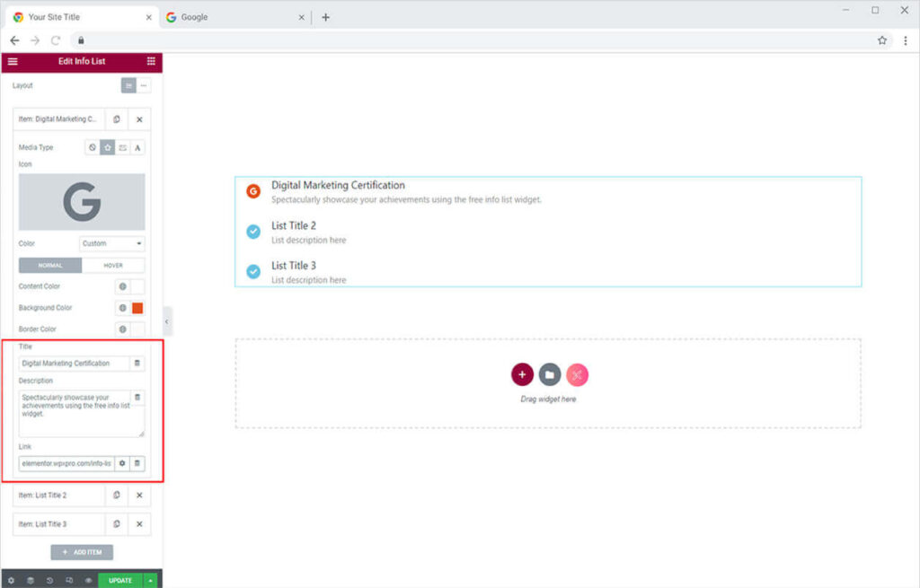Click the link options gear icon
Image resolution: width=920 pixels, height=588 pixels.
point(122,463)
